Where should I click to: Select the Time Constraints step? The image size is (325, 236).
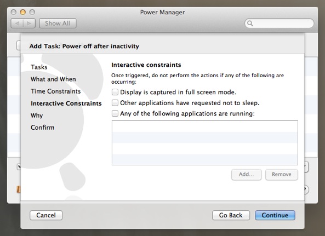click(55, 91)
